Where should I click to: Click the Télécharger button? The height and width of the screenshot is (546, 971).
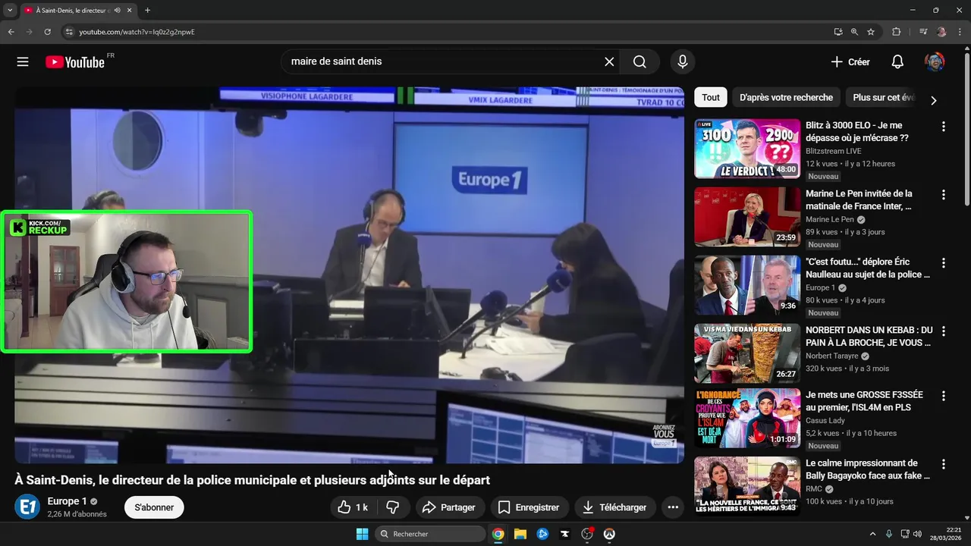point(614,507)
